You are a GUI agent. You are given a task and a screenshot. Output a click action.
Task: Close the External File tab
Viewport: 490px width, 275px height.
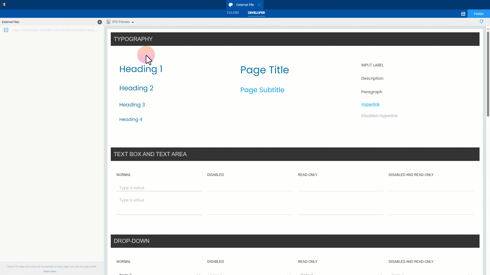[259, 5]
